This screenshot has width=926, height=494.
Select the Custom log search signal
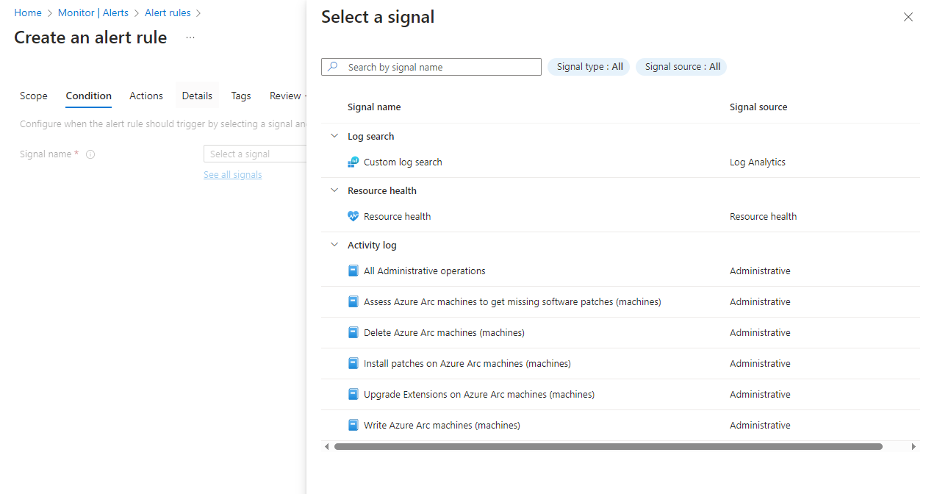403,162
